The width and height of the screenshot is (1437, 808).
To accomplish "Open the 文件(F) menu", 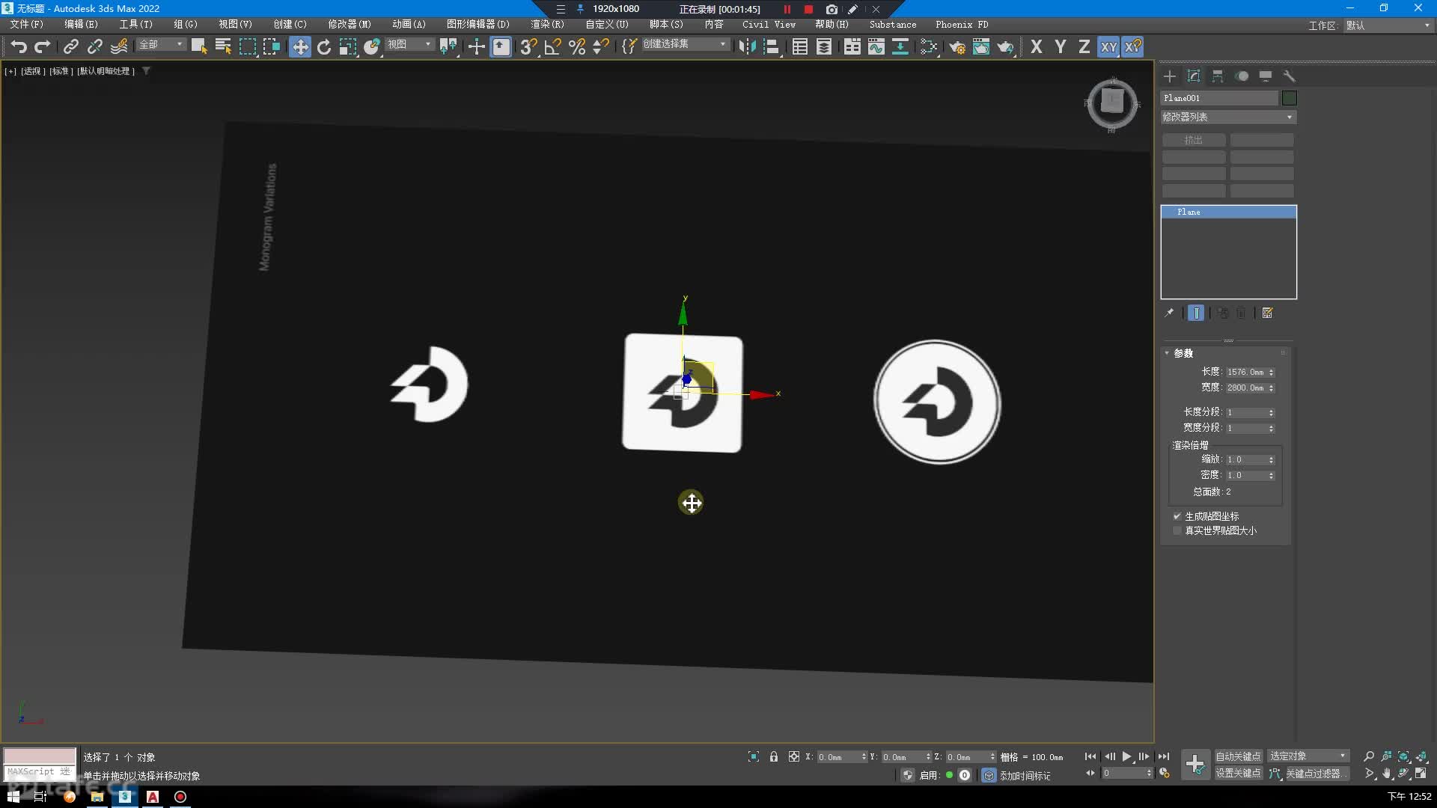I will pos(27,25).
